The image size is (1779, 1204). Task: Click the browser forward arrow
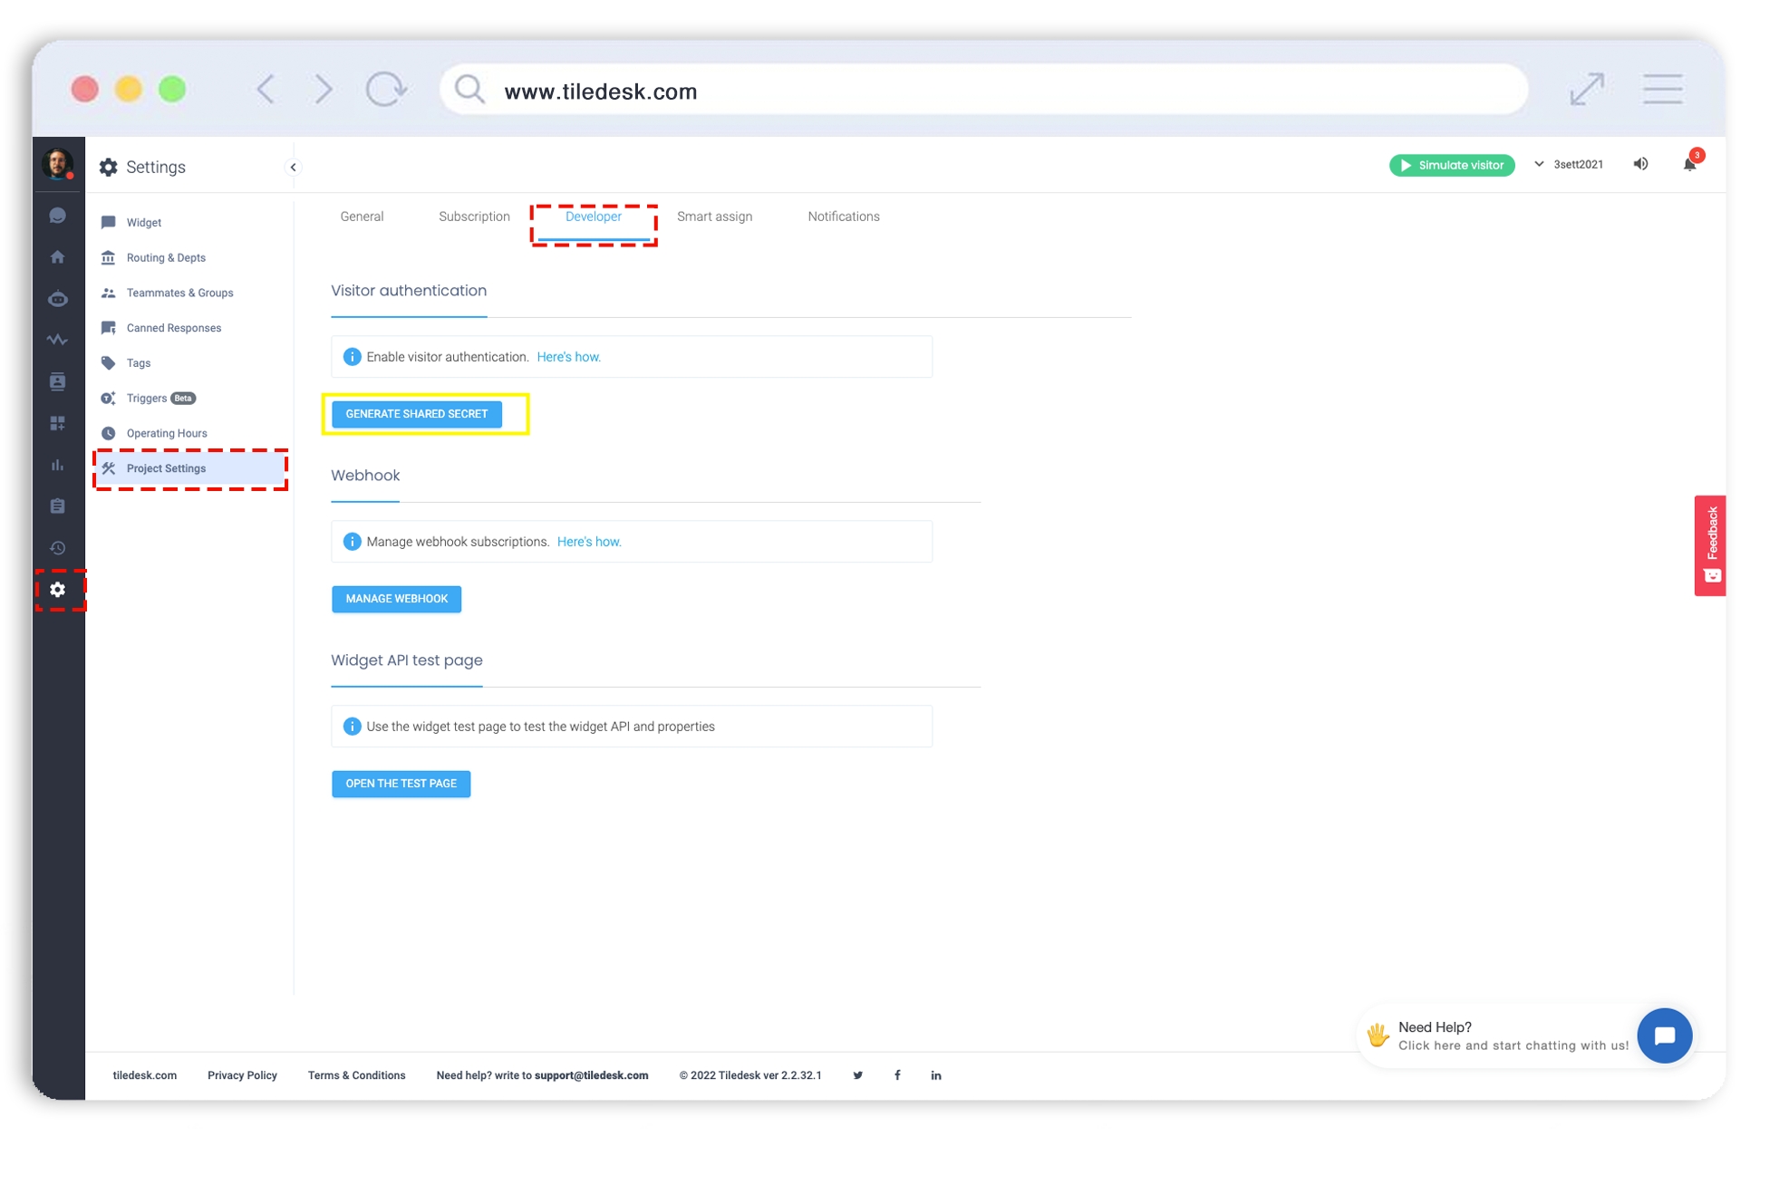tap(324, 89)
